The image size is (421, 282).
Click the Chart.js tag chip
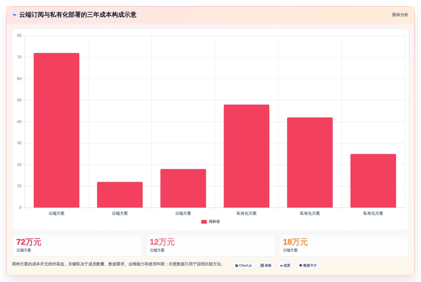(x=243, y=266)
